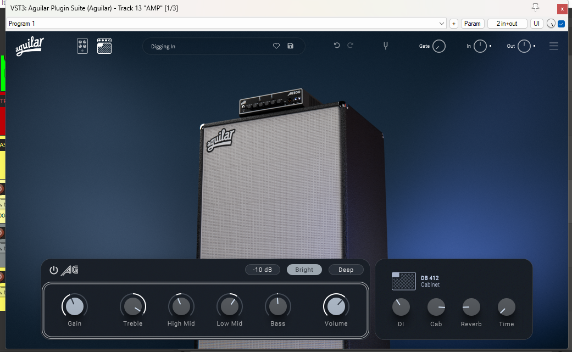This screenshot has height=352, width=572.
Task: Click the Reverb knob
Action: 471,307
